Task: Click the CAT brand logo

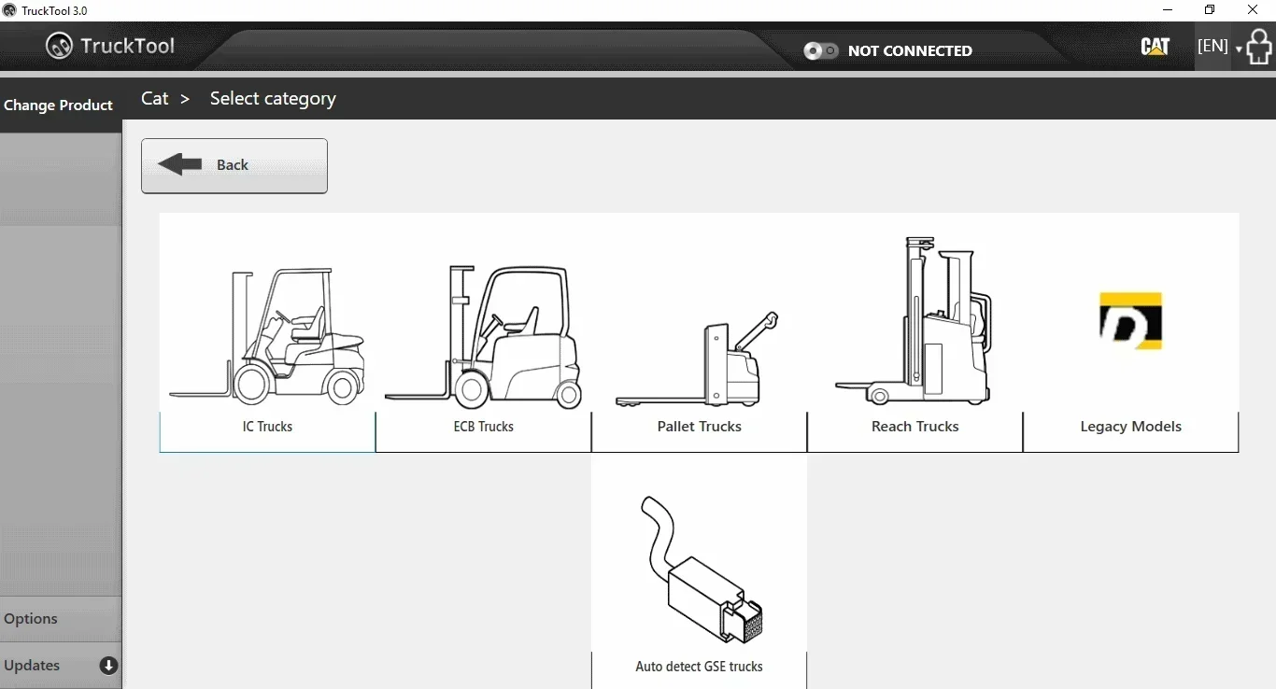Action: click(1155, 47)
